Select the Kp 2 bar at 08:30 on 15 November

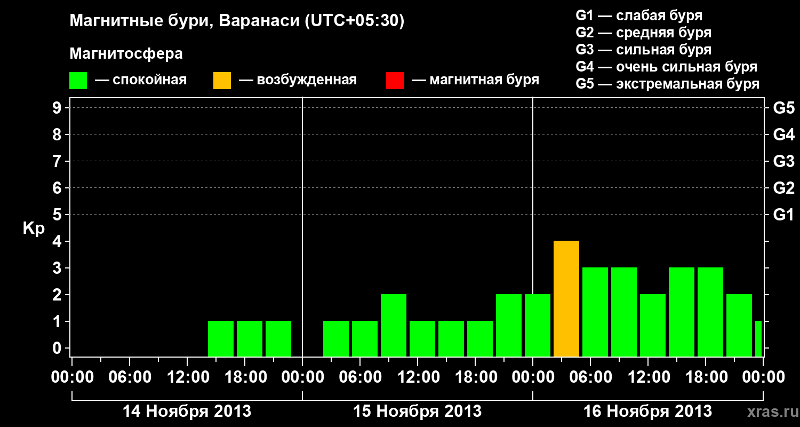(x=394, y=326)
